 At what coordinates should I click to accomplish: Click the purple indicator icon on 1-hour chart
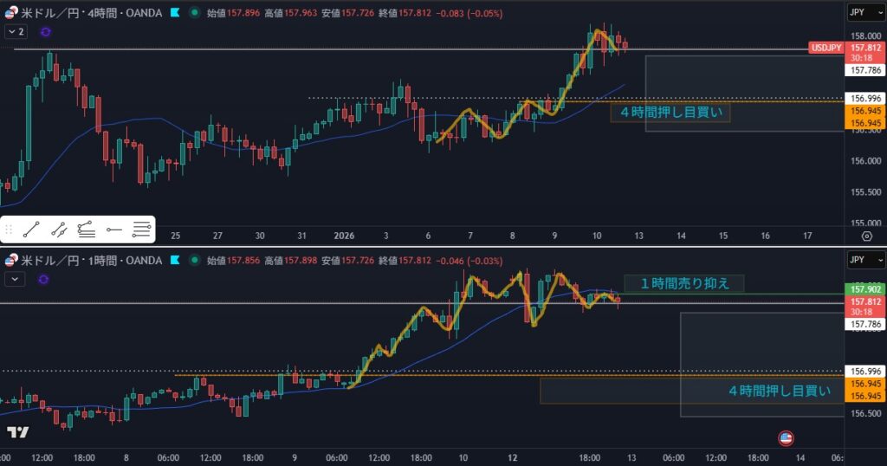(x=45, y=279)
